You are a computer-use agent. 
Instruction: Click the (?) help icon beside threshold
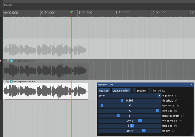[177, 100]
